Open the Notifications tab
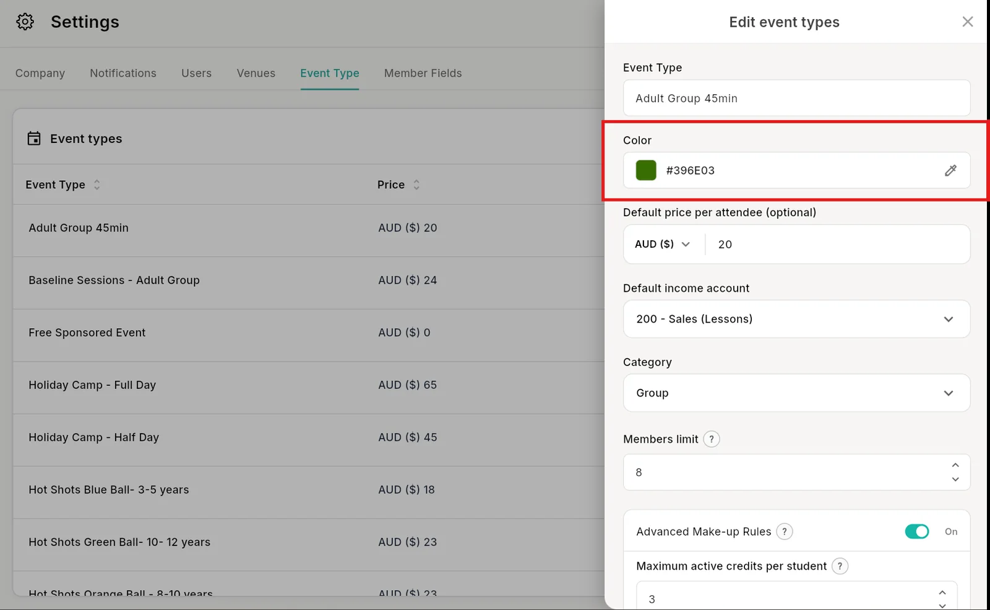The width and height of the screenshot is (990, 610). [x=123, y=73]
